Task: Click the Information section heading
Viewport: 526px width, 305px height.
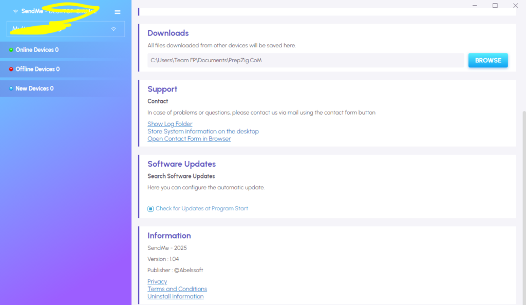Action: [x=169, y=236]
